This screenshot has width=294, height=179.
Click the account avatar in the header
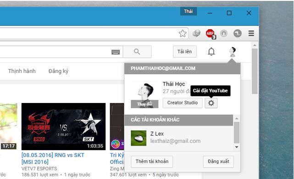[x=233, y=52]
